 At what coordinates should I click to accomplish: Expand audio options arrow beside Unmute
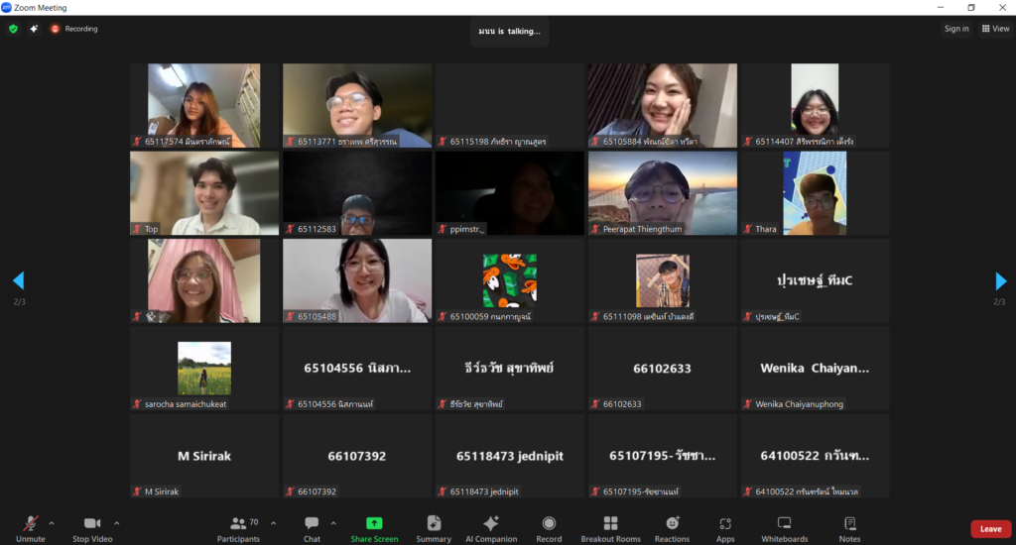coord(52,522)
